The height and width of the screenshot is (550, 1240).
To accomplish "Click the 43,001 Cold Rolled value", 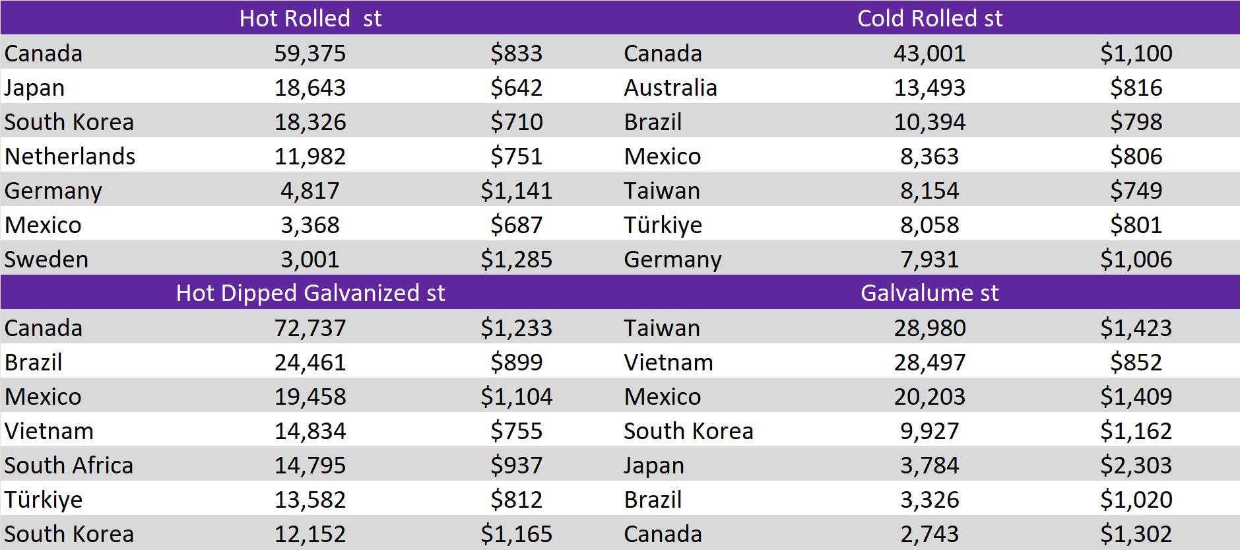I will 929,53.
